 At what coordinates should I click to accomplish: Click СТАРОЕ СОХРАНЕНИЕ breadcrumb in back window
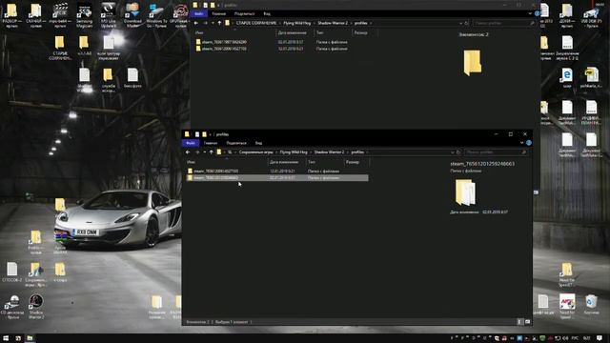[x=256, y=23]
